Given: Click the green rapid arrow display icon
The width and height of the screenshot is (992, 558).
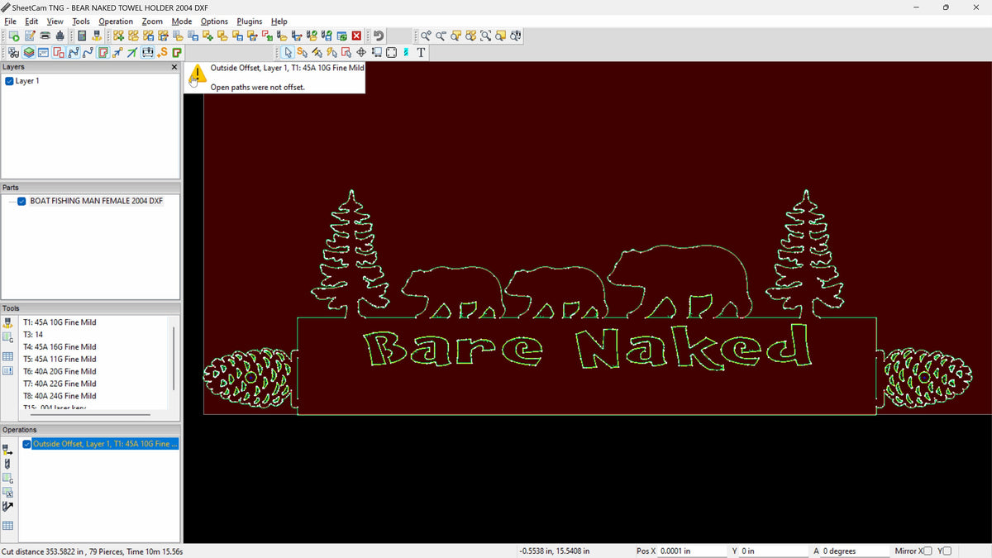Looking at the screenshot, I should click(132, 52).
